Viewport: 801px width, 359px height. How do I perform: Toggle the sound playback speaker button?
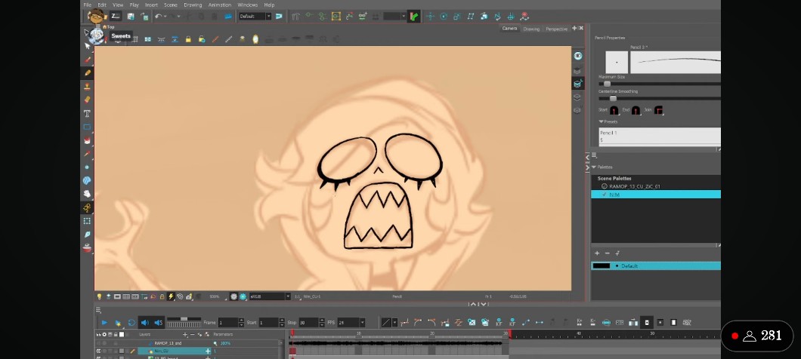coord(144,323)
